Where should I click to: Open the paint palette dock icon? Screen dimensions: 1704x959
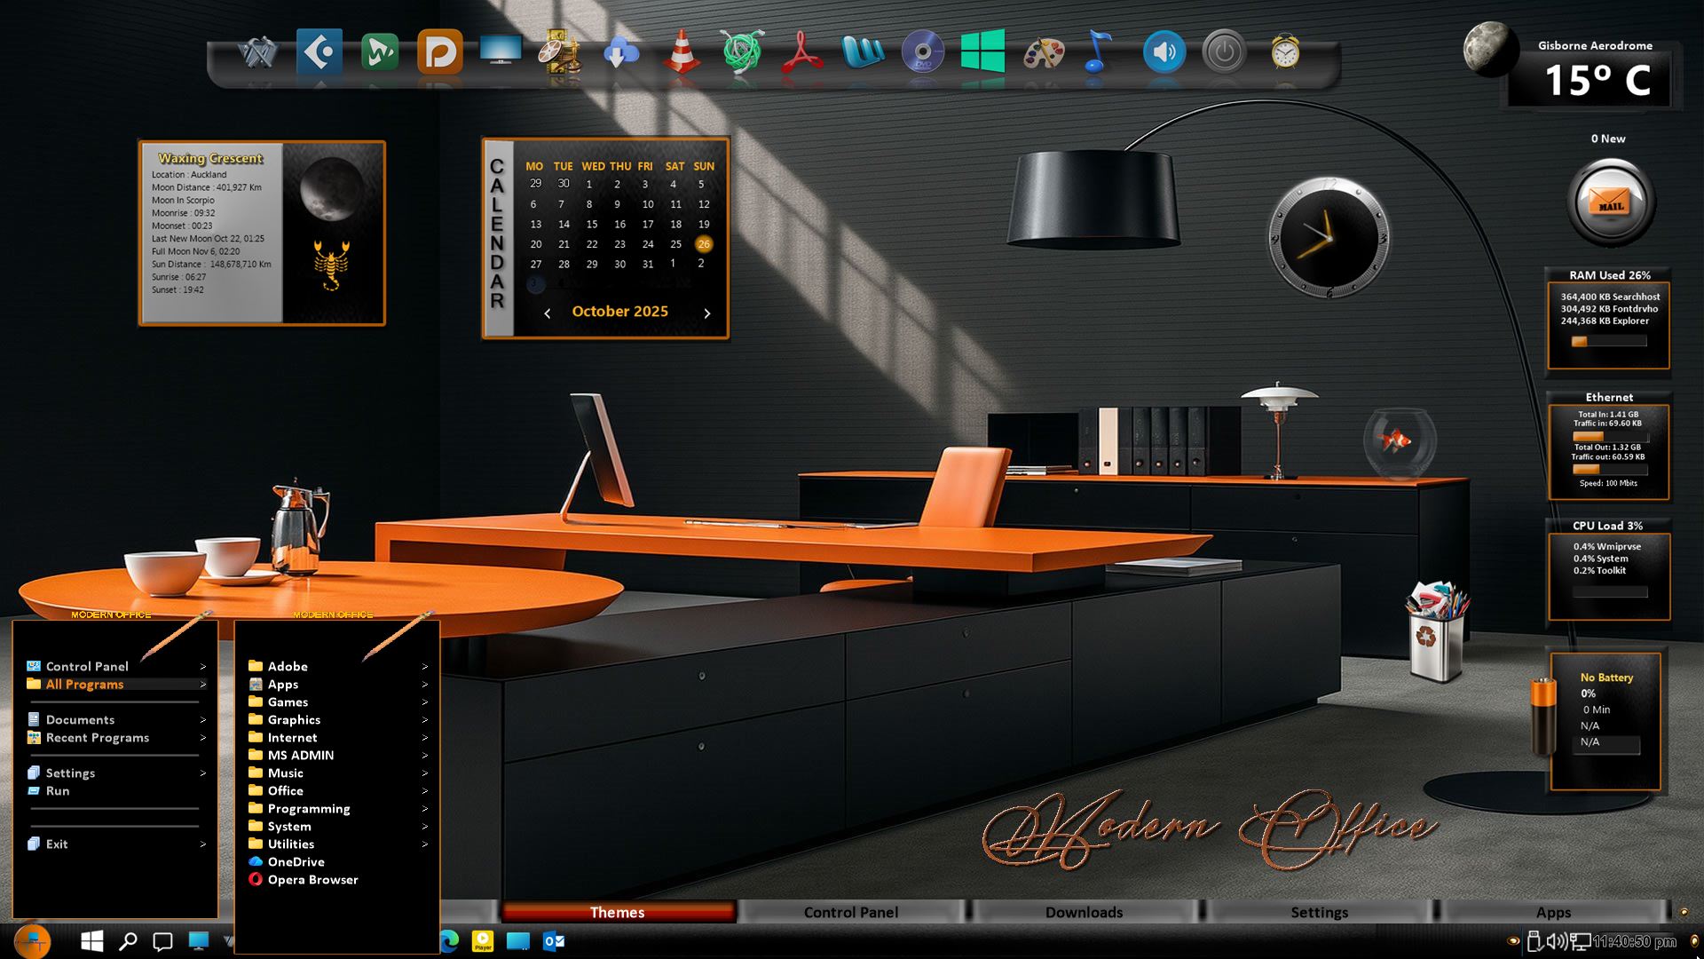click(x=1044, y=53)
